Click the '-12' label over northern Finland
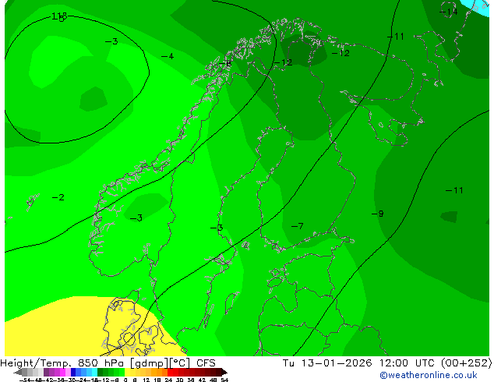 click(x=341, y=53)
